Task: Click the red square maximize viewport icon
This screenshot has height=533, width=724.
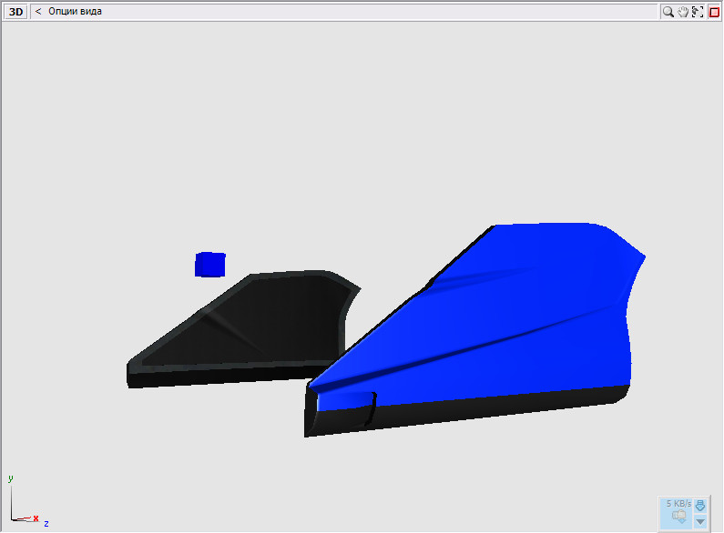Action: 714,12
